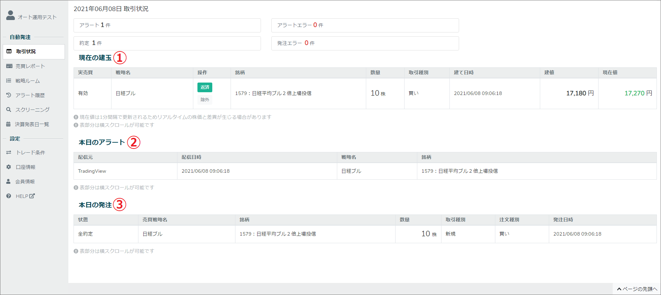661x295 pixels.
Task: Click the page title 2021年06月08日 取引状況
Action: (111, 9)
